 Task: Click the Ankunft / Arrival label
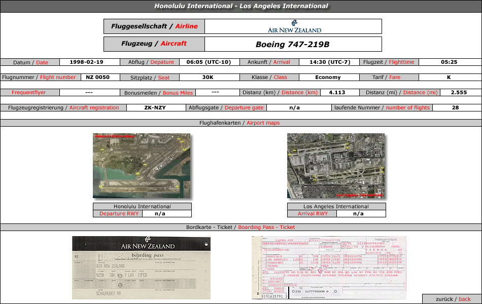tap(269, 62)
